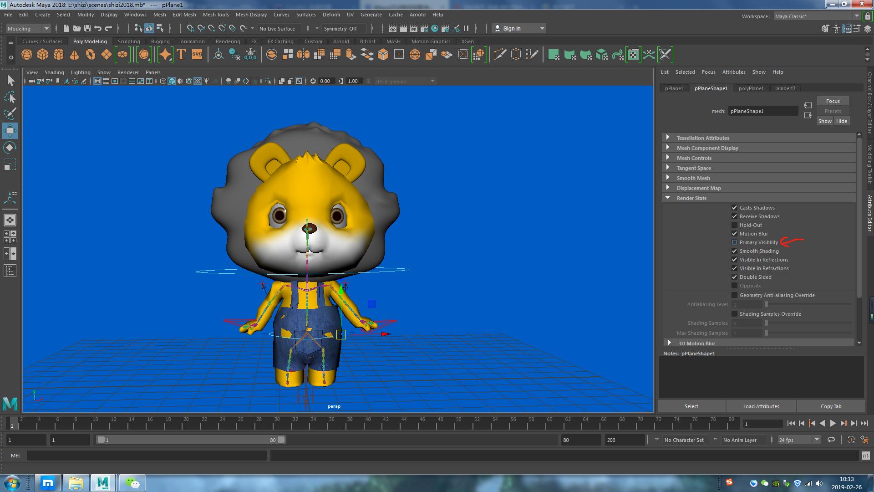This screenshot has height=492, width=874.
Task: Click the Copy Tab button
Action: coord(831,406)
